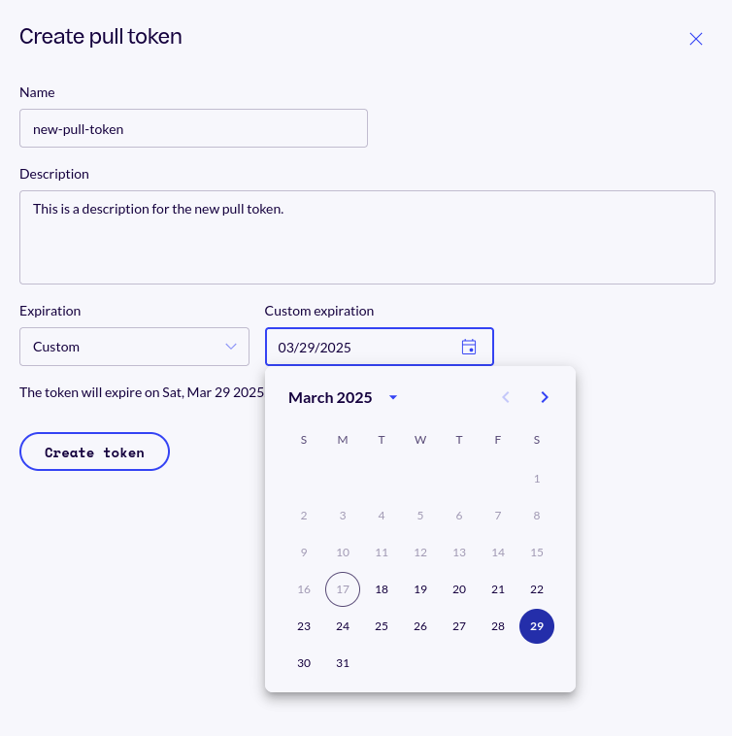Select the highlighted date March 29
This screenshot has width=732, height=736.
[537, 626]
